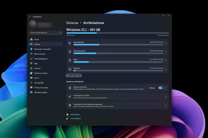Click the Windows Update sync icon
Screen dimensions: 208x138
pyautogui.click(x=31, y=92)
